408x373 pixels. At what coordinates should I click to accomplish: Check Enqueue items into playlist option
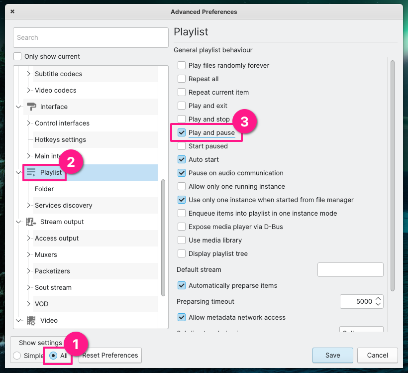[x=182, y=213]
